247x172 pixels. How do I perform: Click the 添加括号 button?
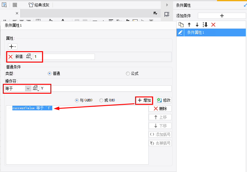[160, 134]
